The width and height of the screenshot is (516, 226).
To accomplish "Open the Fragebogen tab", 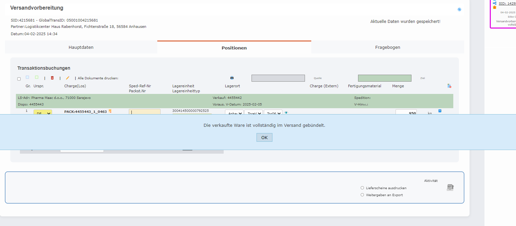I will tap(388, 47).
